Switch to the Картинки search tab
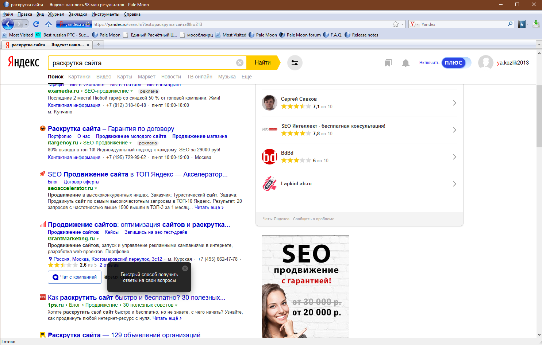Image resolution: width=542 pixels, height=345 pixels. click(x=79, y=77)
